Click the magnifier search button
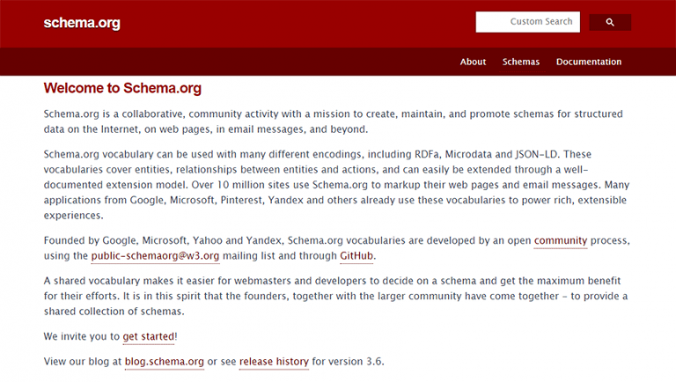 click(x=610, y=22)
